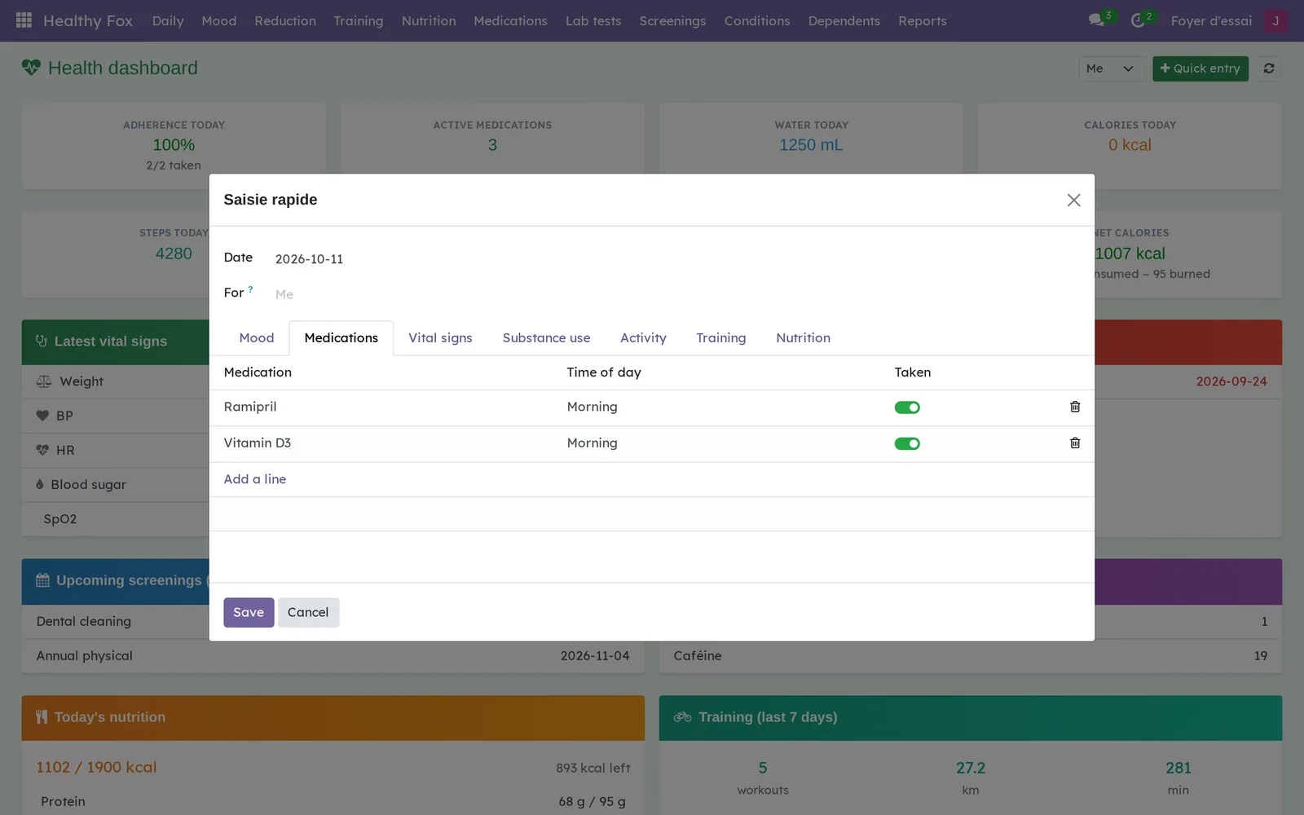Toggle the Taken switch for Ramipril

[x=907, y=407]
